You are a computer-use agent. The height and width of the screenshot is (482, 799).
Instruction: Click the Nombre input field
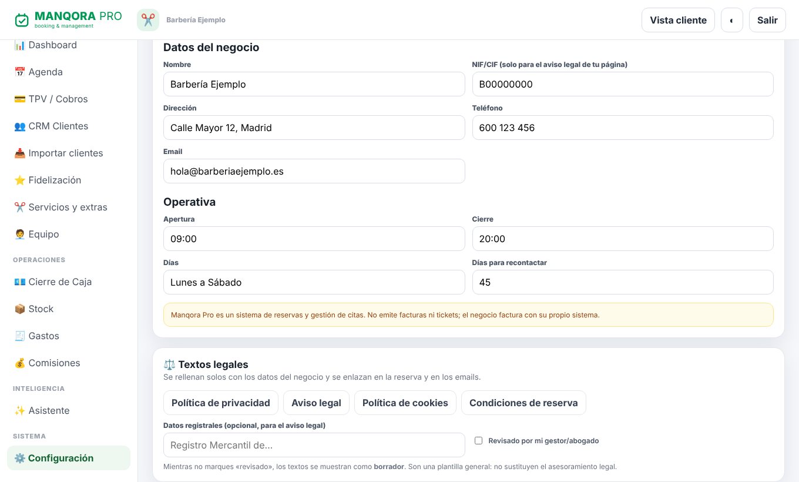tap(314, 84)
